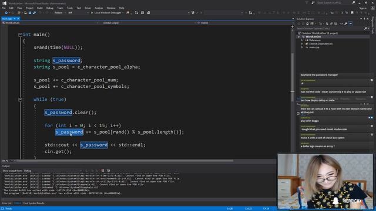The height and width of the screenshot is (211, 376).
Task: Click 'Ready' in the status bar
Action: (x=8, y=209)
